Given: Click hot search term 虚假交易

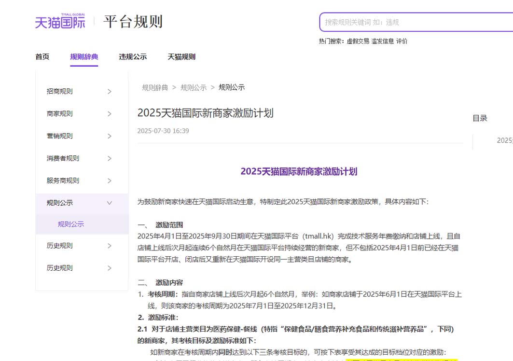Looking at the screenshot, I should 358,41.
